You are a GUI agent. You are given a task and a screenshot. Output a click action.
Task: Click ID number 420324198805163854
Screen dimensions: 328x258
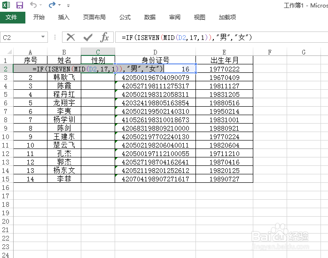[155, 102]
